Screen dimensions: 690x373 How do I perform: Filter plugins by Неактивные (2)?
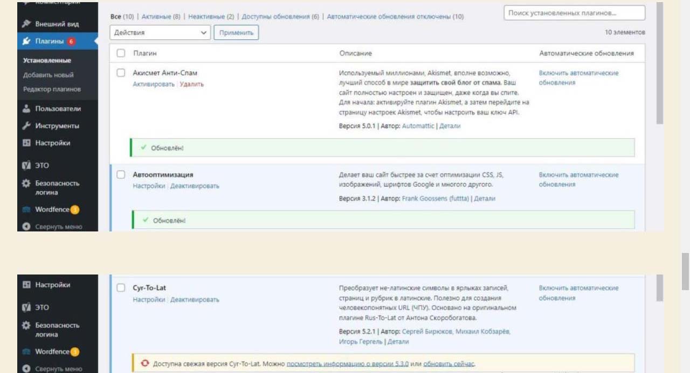pyautogui.click(x=211, y=17)
